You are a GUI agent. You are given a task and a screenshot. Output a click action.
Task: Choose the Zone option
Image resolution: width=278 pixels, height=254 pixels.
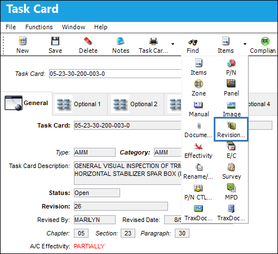coord(198,88)
